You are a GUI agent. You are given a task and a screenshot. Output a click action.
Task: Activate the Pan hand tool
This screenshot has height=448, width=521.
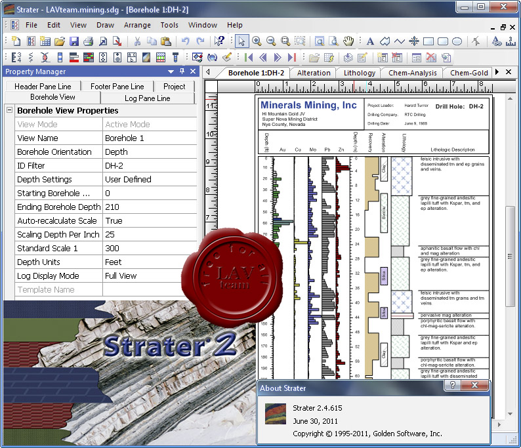pos(348,41)
